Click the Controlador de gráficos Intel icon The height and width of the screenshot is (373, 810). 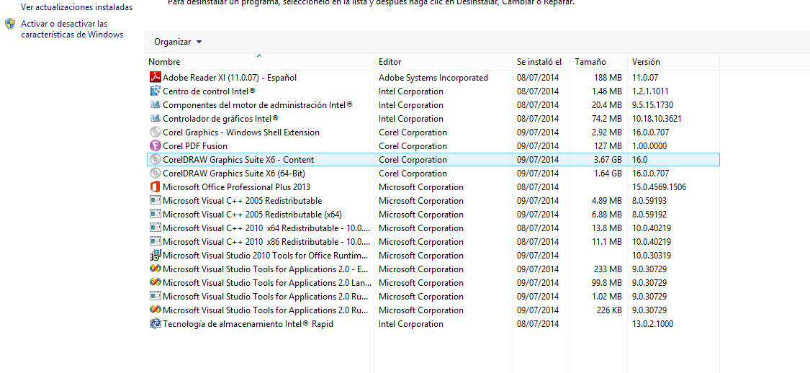[x=155, y=119]
